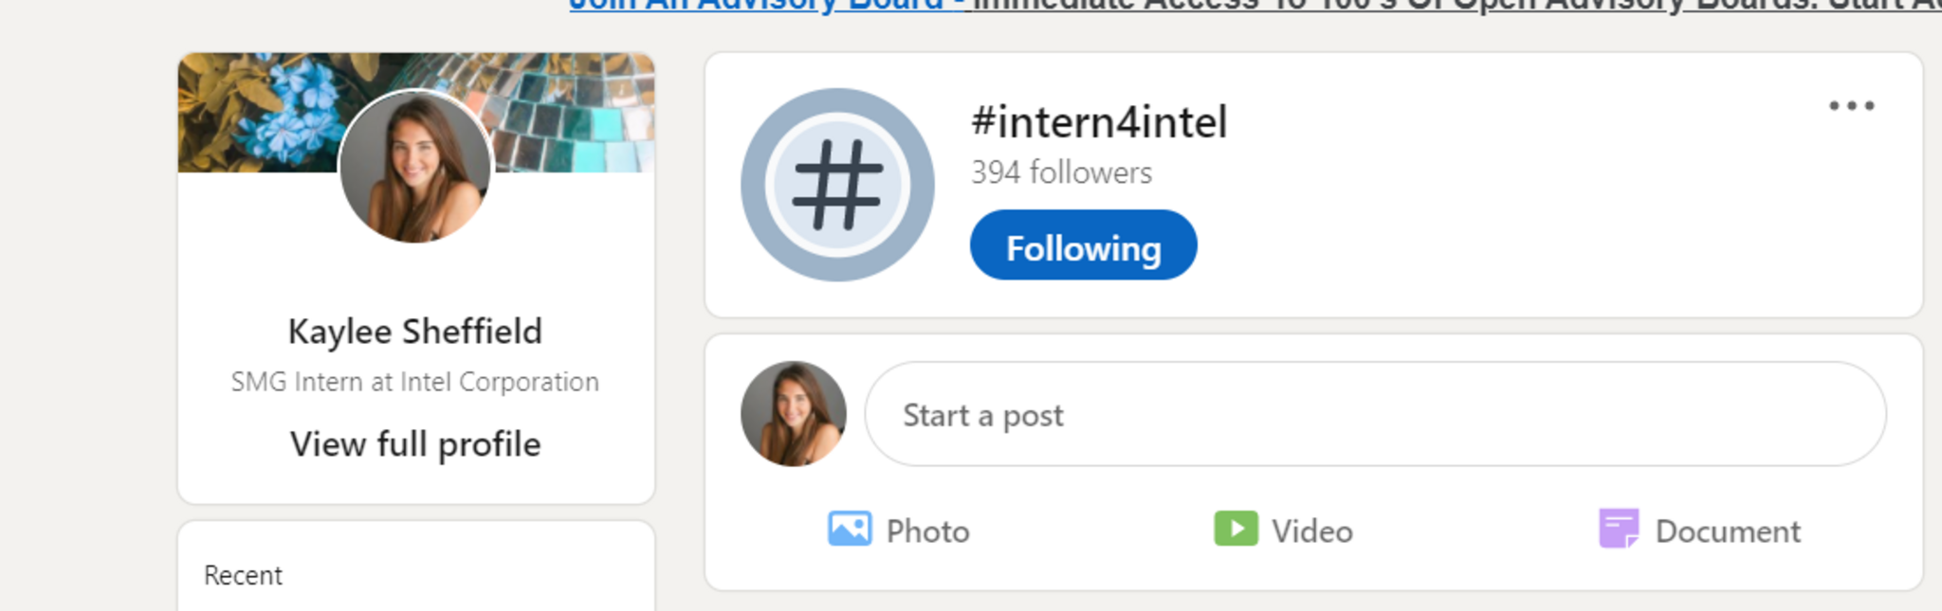Image resolution: width=1942 pixels, height=611 pixels.
Task: Click the Document text label
Action: pyautogui.click(x=1728, y=531)
